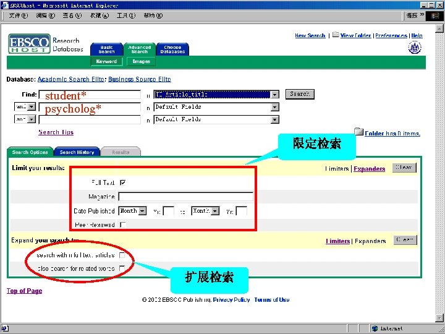
Task: Open the 编辑(E) menu
Action: [45, 15]
